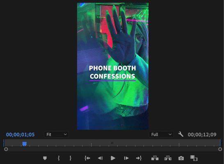Click the Extract button
Viewport: 224px width, 164px height.
pyautogui.click(x=168, y=158)
